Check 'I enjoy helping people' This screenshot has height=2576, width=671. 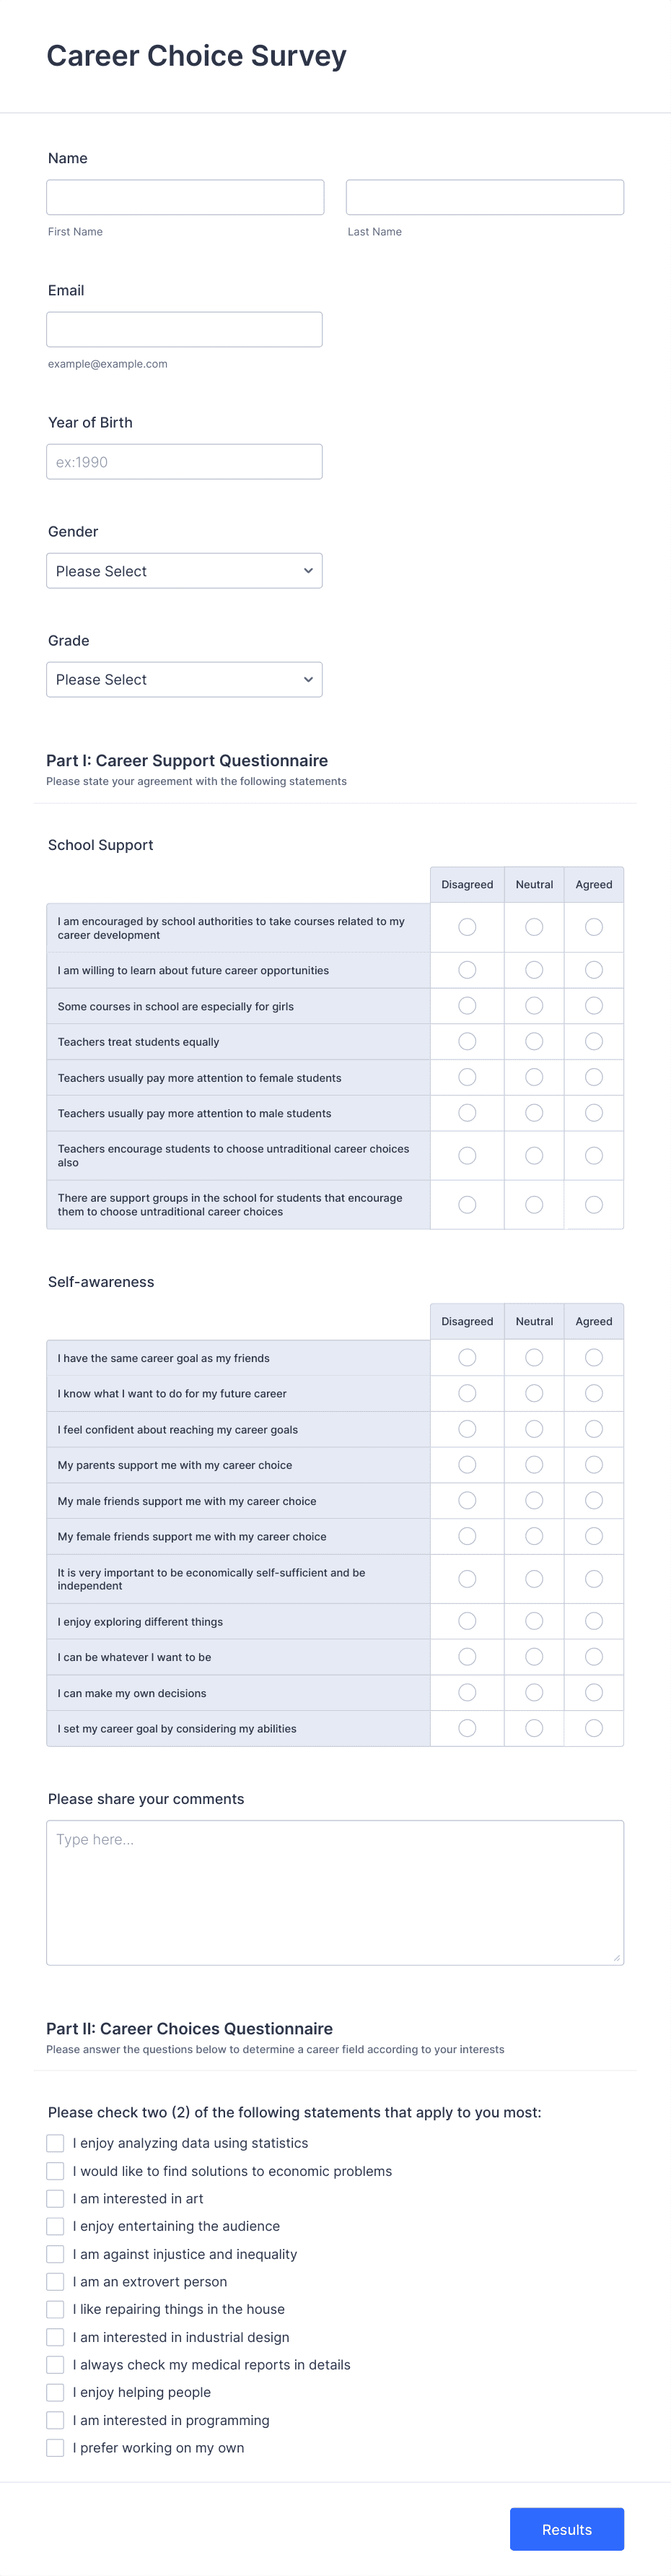click(x=55, y=2392)
